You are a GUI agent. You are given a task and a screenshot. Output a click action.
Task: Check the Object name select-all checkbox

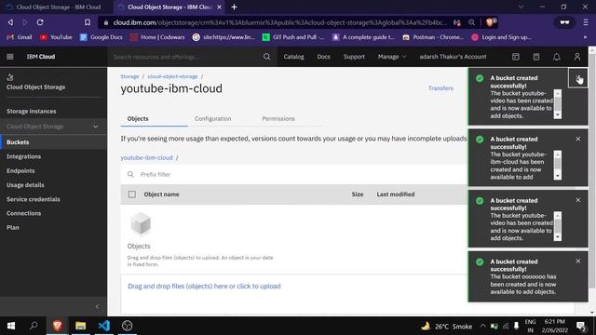[x=132, y=194]
